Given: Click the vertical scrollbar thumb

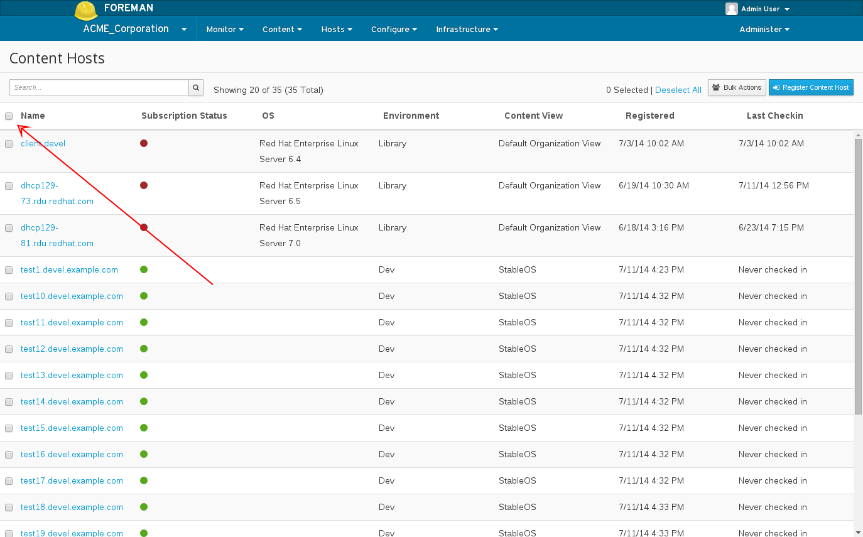Looking at the screenshot, I should click(858, 276).
